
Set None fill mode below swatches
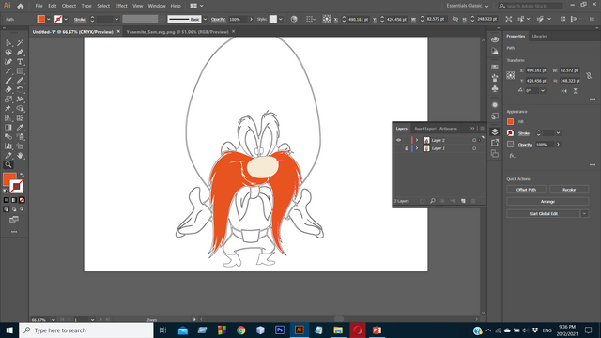click(22, 200)
